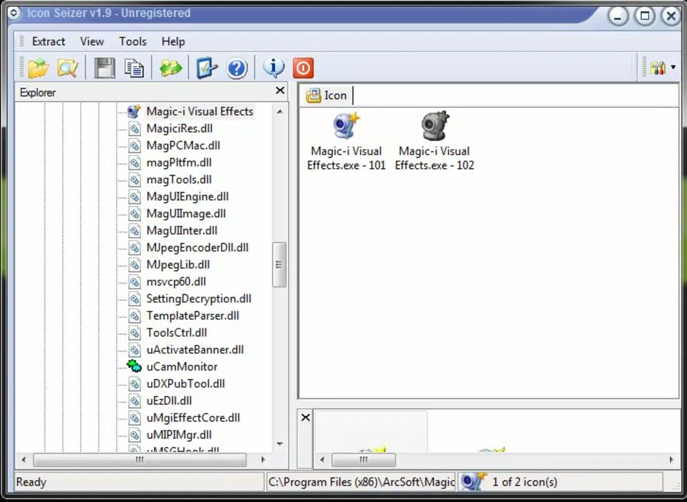Viewport: 687px width, 502px height.
Task: Click the preview pane scrollbar thumb
Action: [364, 460]
